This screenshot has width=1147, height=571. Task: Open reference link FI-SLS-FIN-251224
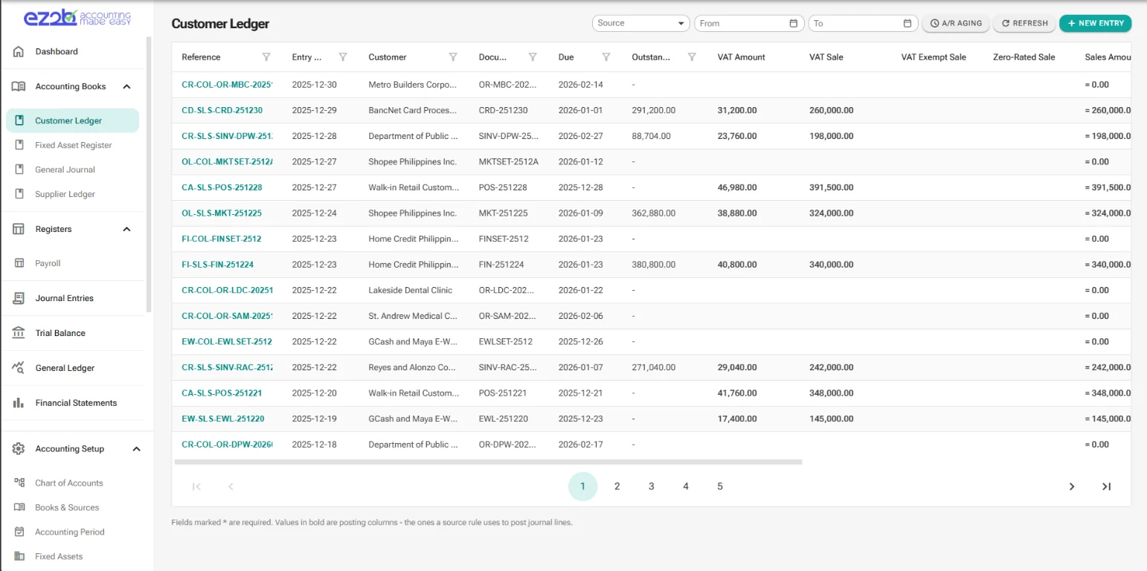click(x=217, y=265)
